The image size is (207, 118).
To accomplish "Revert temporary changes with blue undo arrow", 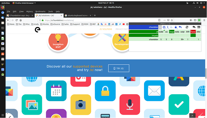I will point(180,27).
